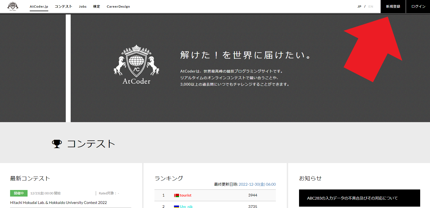Viewport: 430px width, 208px height.
Task: Open Hitachi Hokudai Lab. & Hokkaido University Contest 2022
Action: [58, 203]
